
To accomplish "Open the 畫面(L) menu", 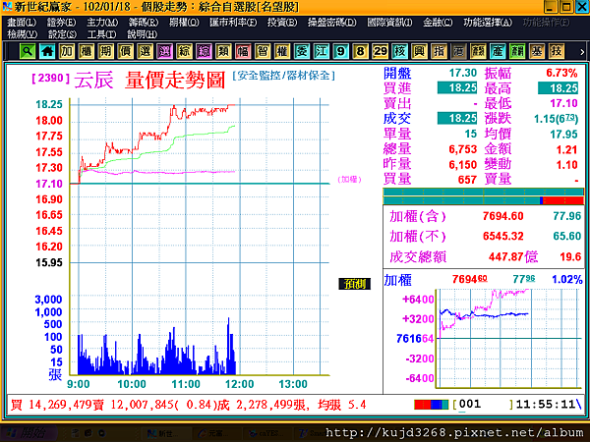I will click(x=22, y=23).
